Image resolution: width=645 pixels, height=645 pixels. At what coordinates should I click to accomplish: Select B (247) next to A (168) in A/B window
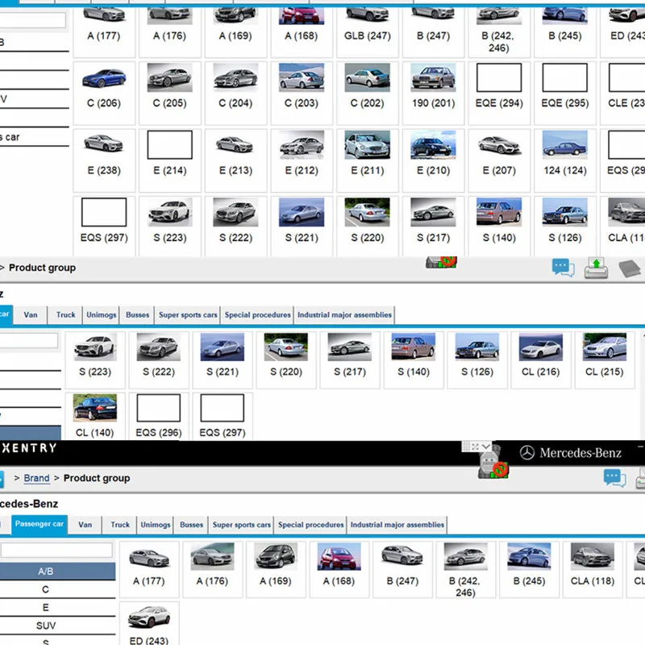coord(402,569)
